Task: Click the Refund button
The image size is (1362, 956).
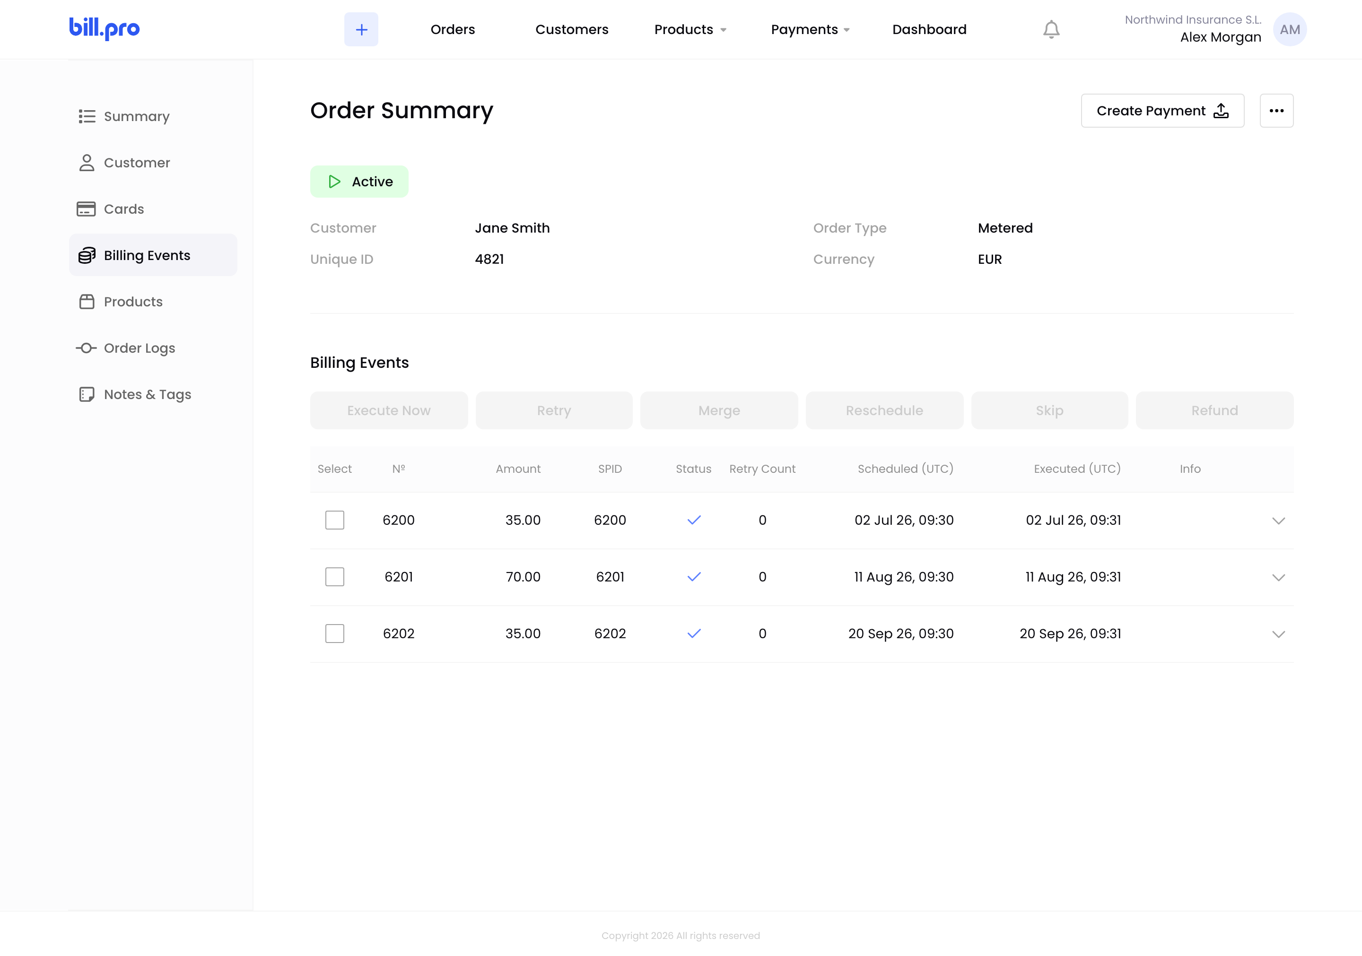Action: click(x=1214, y=410)
